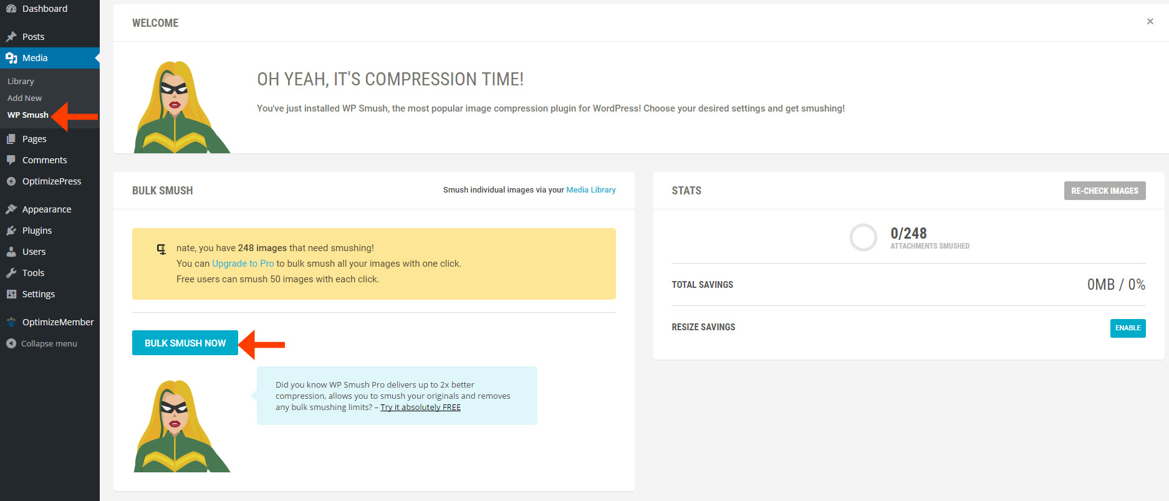Enable resize savings
The image size is (1169, 501).
[1128, 328]
